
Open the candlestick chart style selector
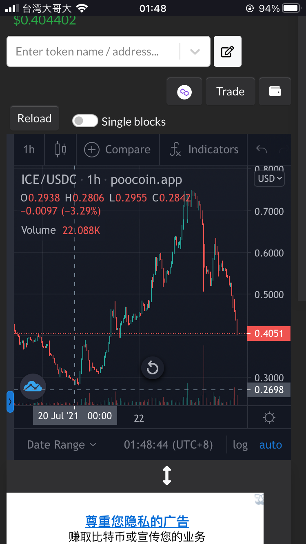tap(61, 149)
